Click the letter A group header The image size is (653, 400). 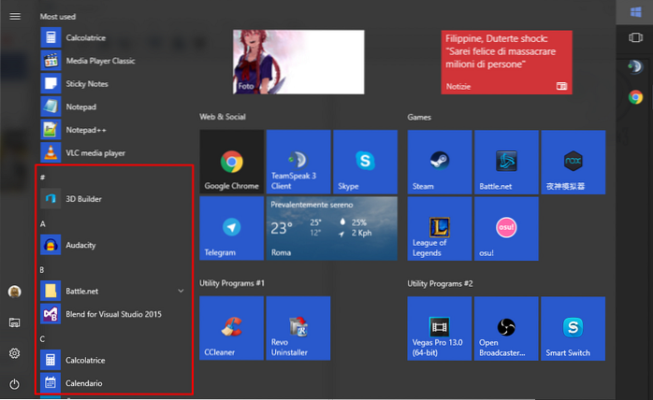pos(43,224)
